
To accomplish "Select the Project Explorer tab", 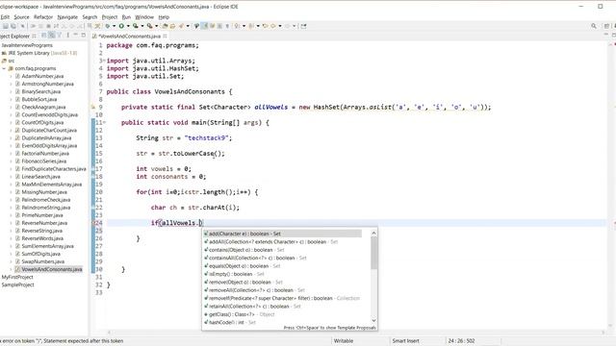I will coord(15,37).
